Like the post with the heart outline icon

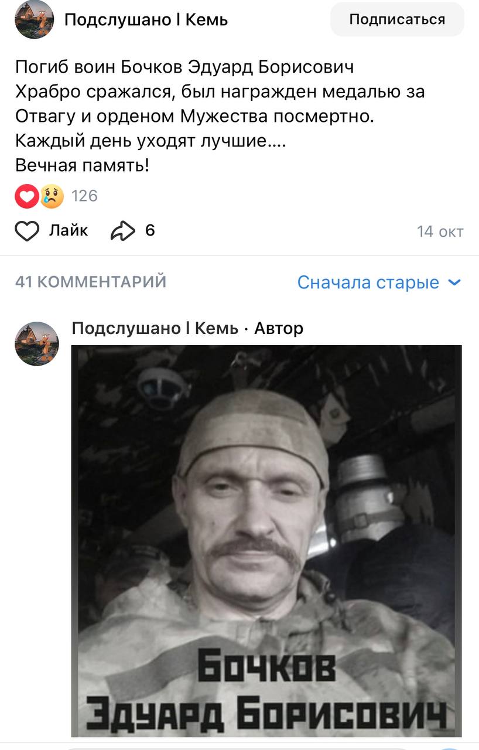pyautogui.click(x=26, y=231)
